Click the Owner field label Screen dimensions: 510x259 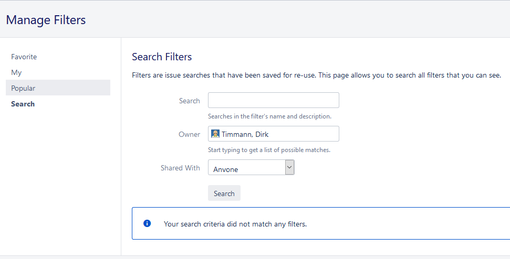[x=189, y=134]
